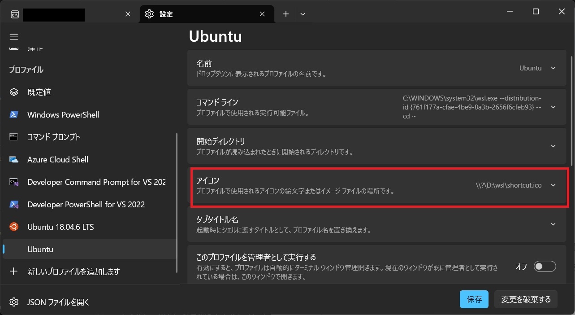
Task: Click the コマンド プロンプト profile icon
Action: pyautogui.click(x=14, y=137)
